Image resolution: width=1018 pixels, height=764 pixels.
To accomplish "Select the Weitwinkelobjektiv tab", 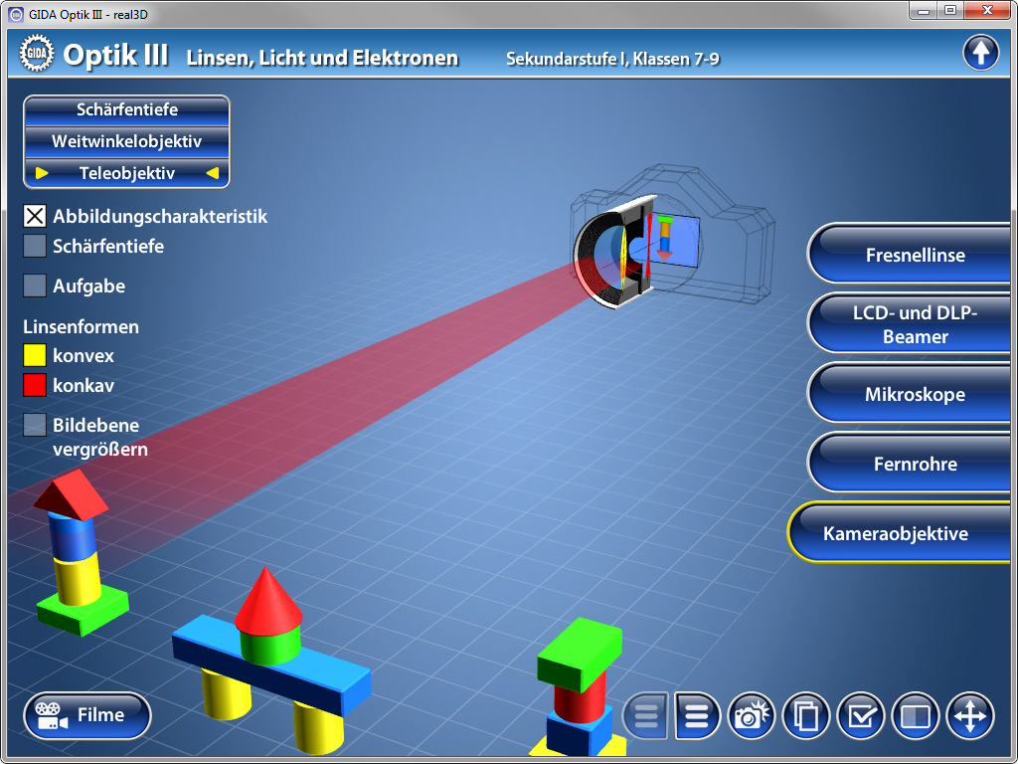I will point(126,141).
